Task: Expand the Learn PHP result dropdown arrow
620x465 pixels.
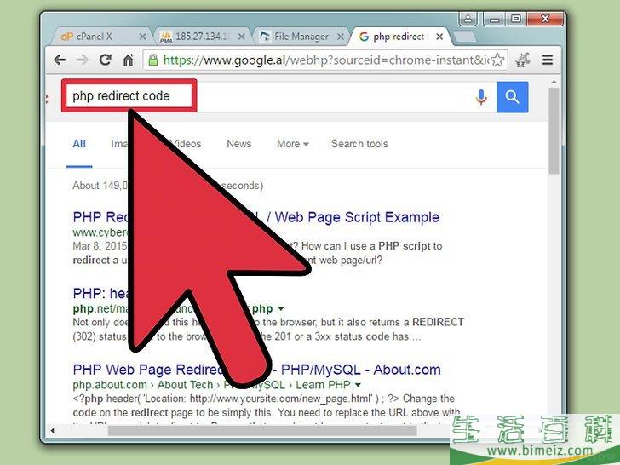Action: click(358, 385)
